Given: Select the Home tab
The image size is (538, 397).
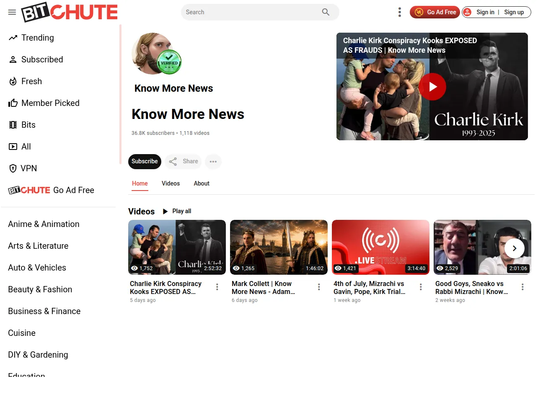Looking at the screenshot, I should click(140, 183).
